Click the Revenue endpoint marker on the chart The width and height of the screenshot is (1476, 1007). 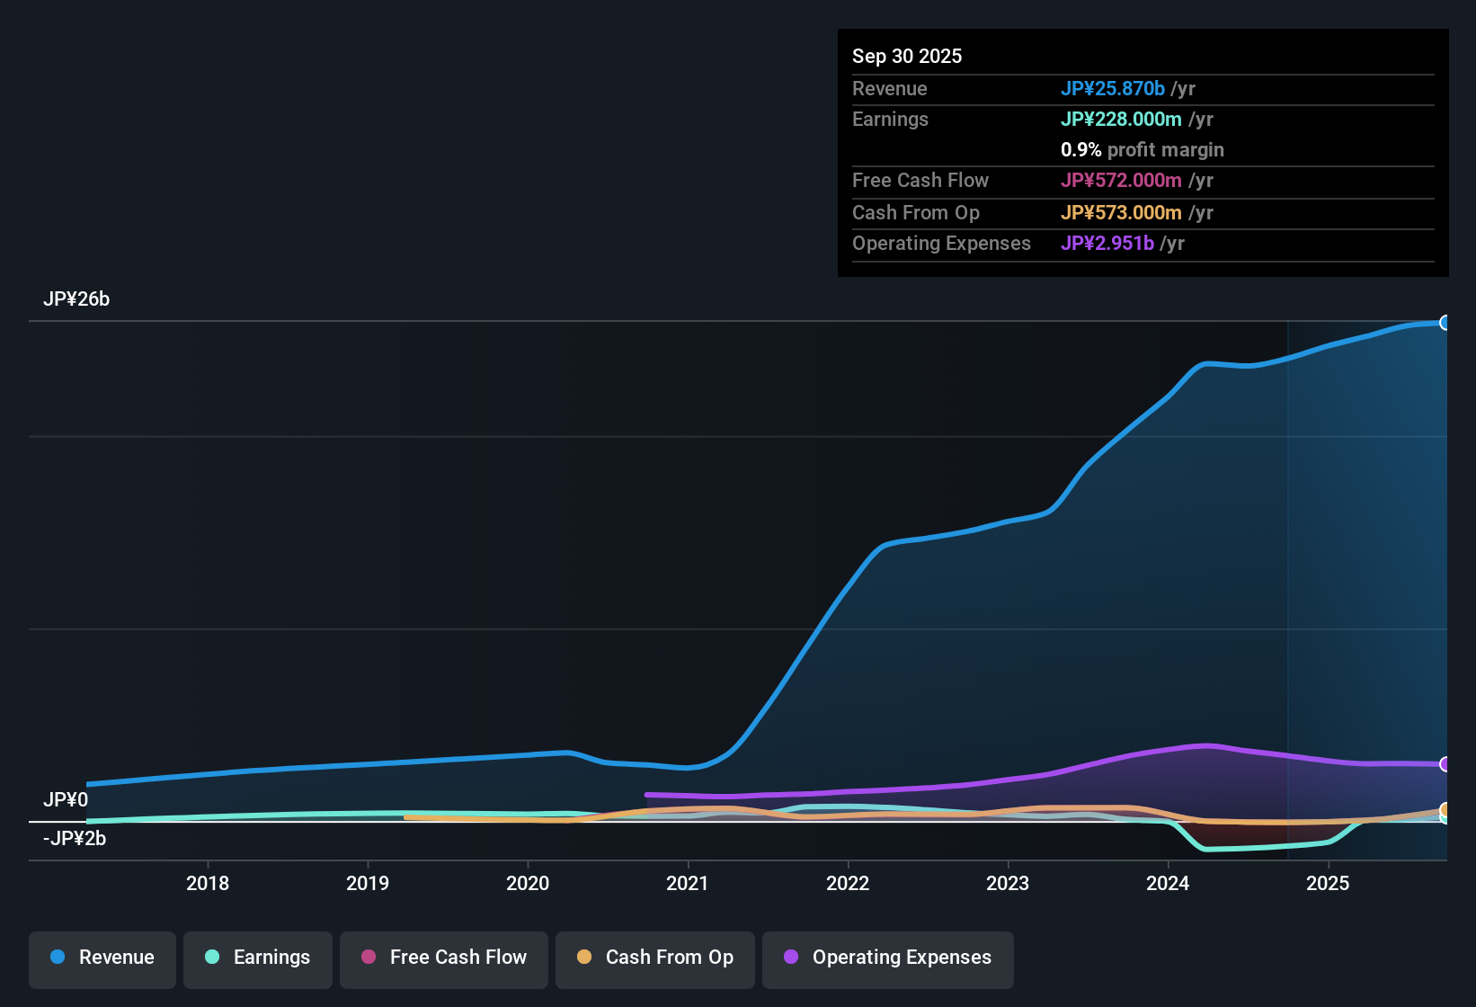pyautogui.click(x=1446, y=322)
